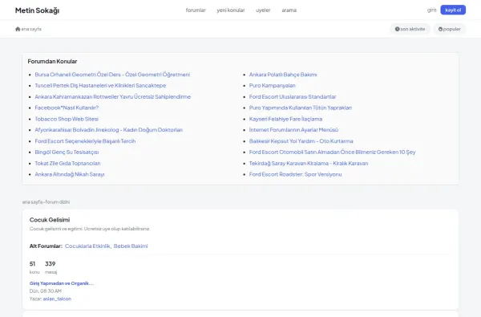The image size is (481, 317).
Task: Open Bingöl Genç Su Tesisatçısı topic
Action: [x=67, y=152]
